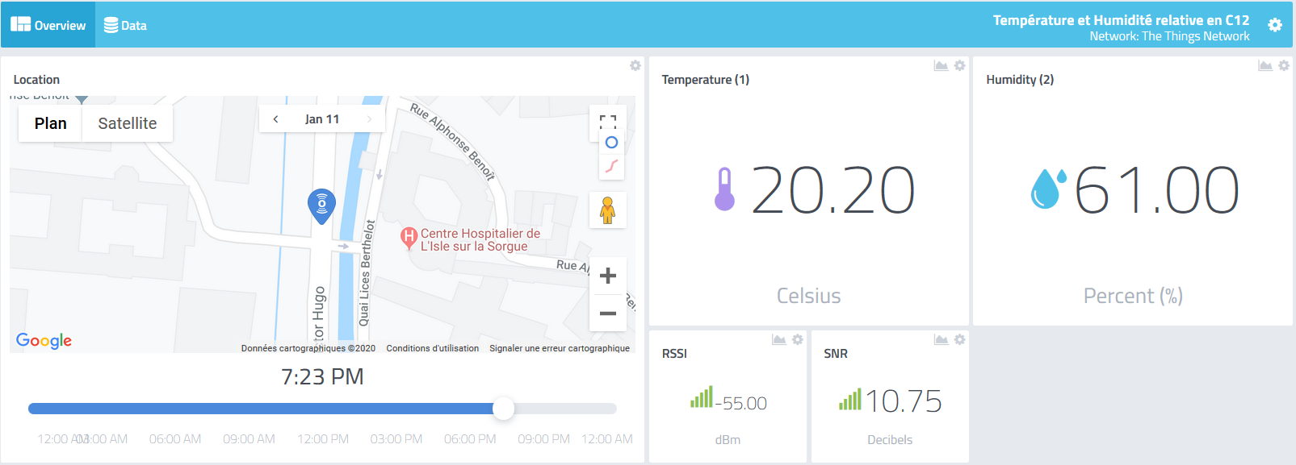Click the purple thermometer icon
The image size is (1296, 465).
coord(724,189)
